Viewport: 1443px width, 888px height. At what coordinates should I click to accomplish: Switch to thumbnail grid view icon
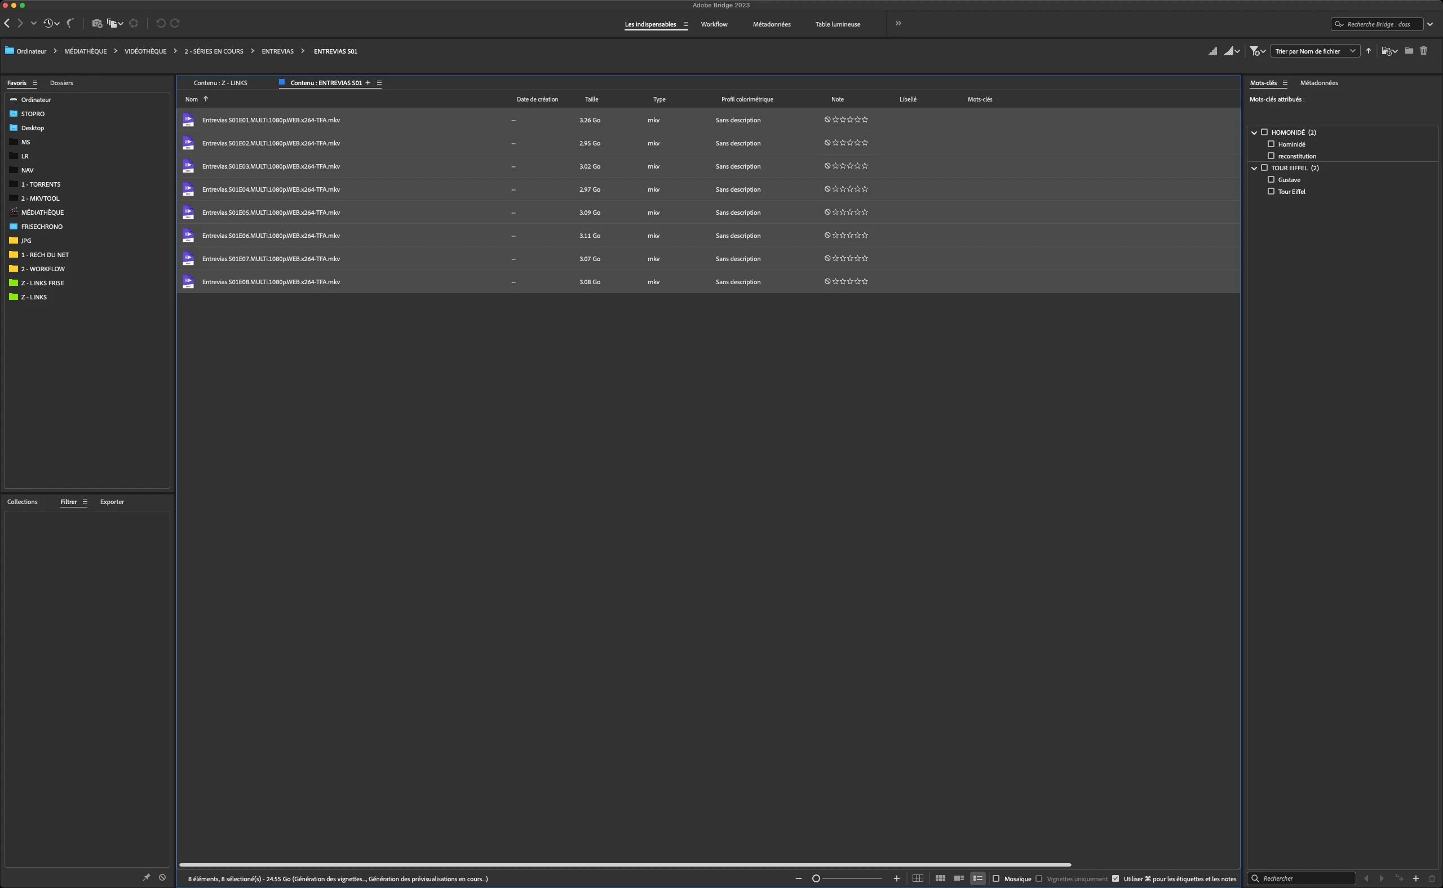tap(940, 878)
